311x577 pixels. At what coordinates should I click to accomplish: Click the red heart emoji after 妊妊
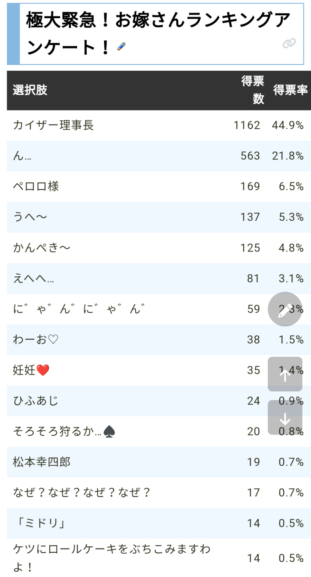tap(43, 370)
